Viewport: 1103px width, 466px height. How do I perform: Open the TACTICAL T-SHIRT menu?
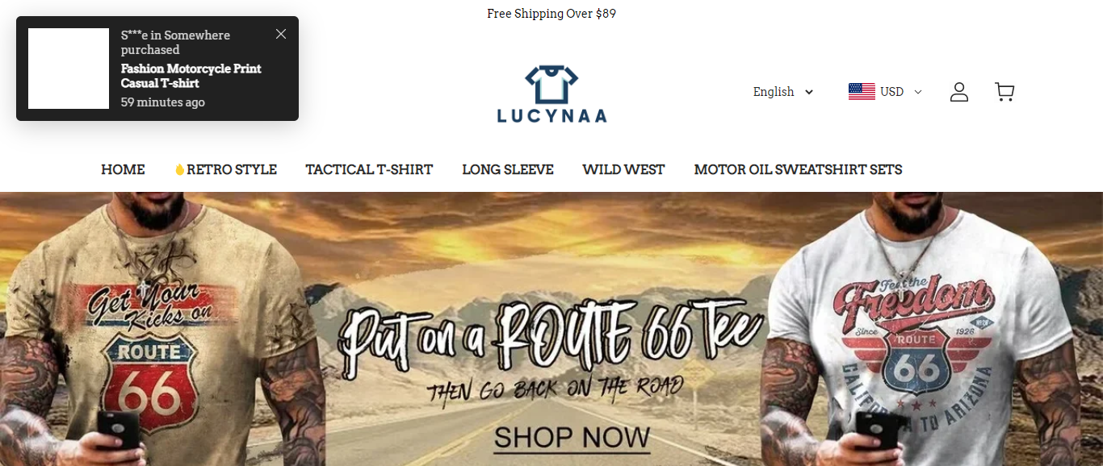[369, 169]
